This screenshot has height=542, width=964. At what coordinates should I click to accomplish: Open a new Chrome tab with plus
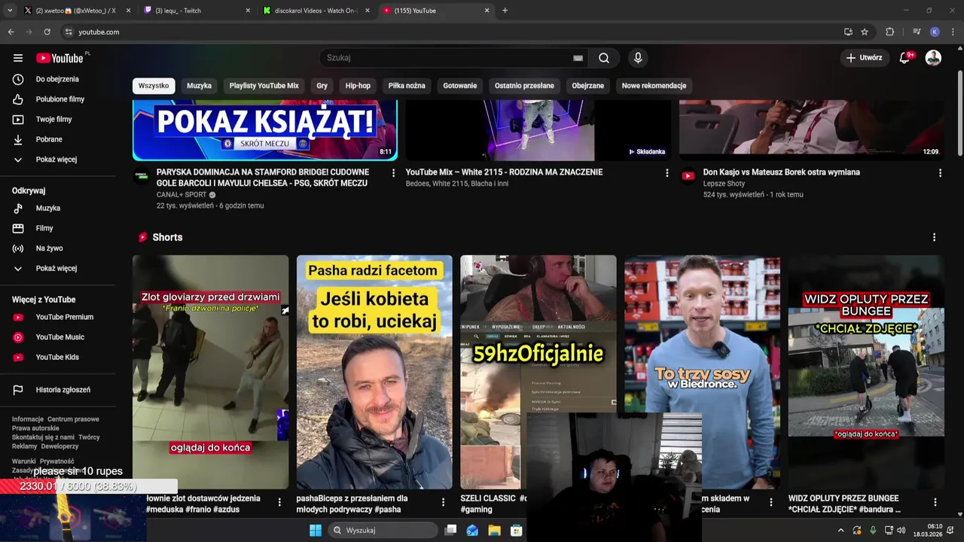coord(505,11)
